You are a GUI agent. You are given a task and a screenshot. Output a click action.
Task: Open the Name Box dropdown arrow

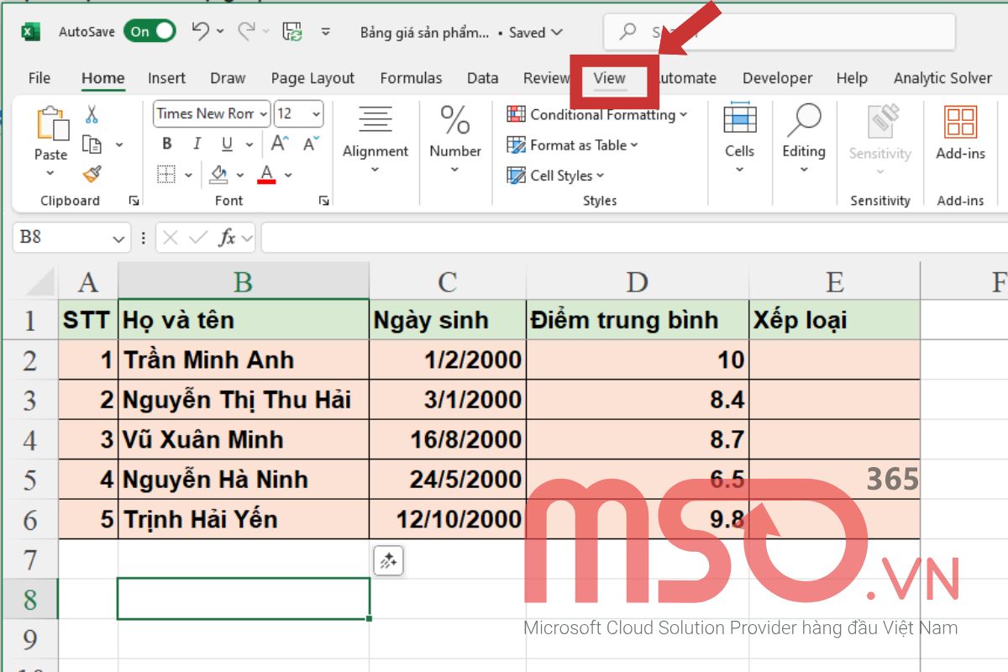pyautogui.click(x=119, y=239)
